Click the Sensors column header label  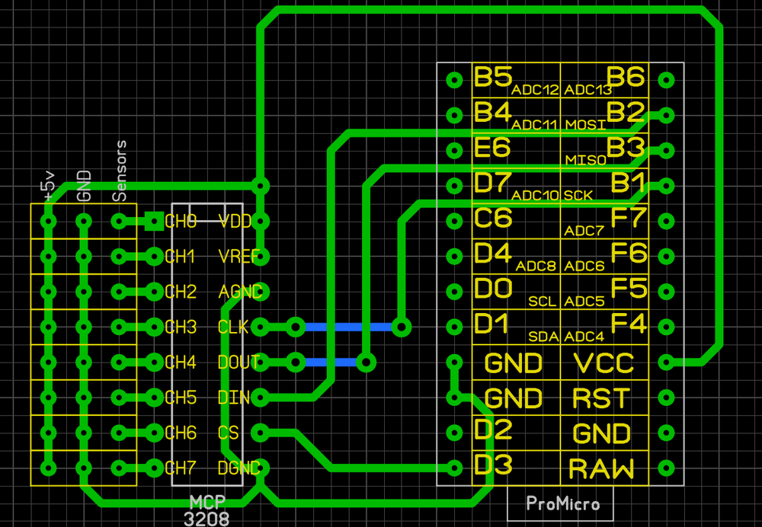[x=120, y=169]
